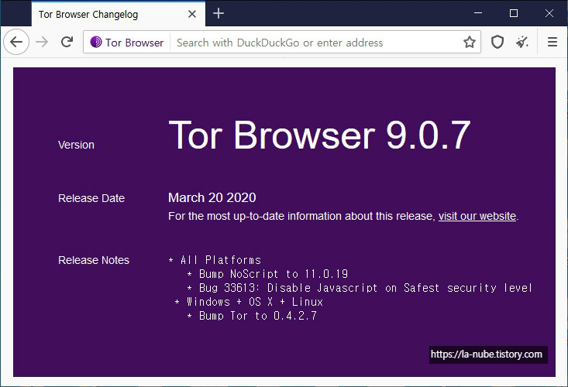Viewport: 568px width, 387px height.
Task: Click the Tor Browser 9.0.7 heading
Action: tap(319, 135)
